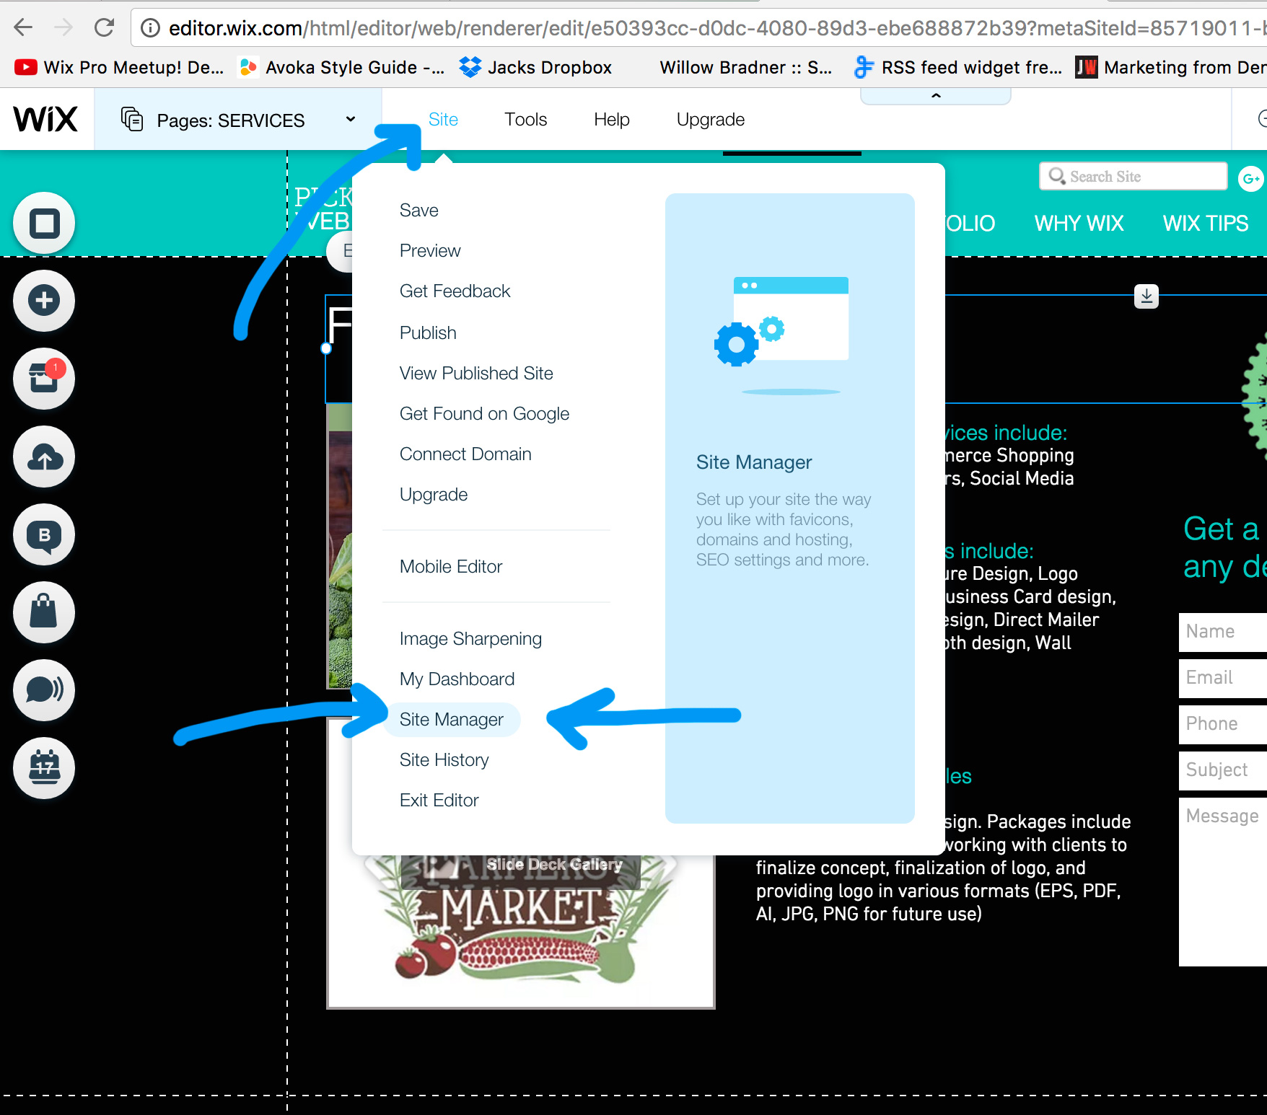Select View Published Site

pyautogui.click(x=476, y=374)
